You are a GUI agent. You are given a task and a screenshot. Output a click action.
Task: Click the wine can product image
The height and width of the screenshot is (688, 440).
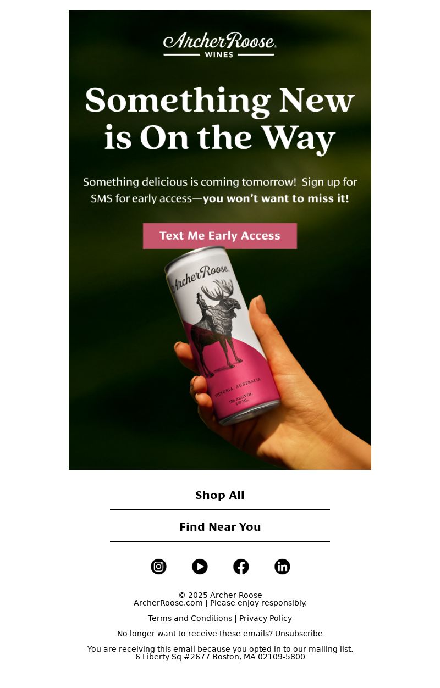223,335
